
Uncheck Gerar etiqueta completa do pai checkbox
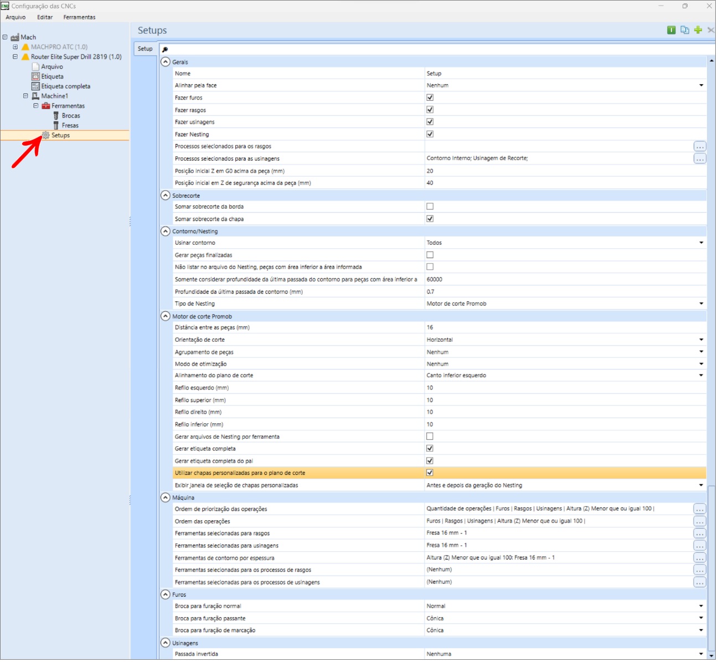click(x=430, y=461)
